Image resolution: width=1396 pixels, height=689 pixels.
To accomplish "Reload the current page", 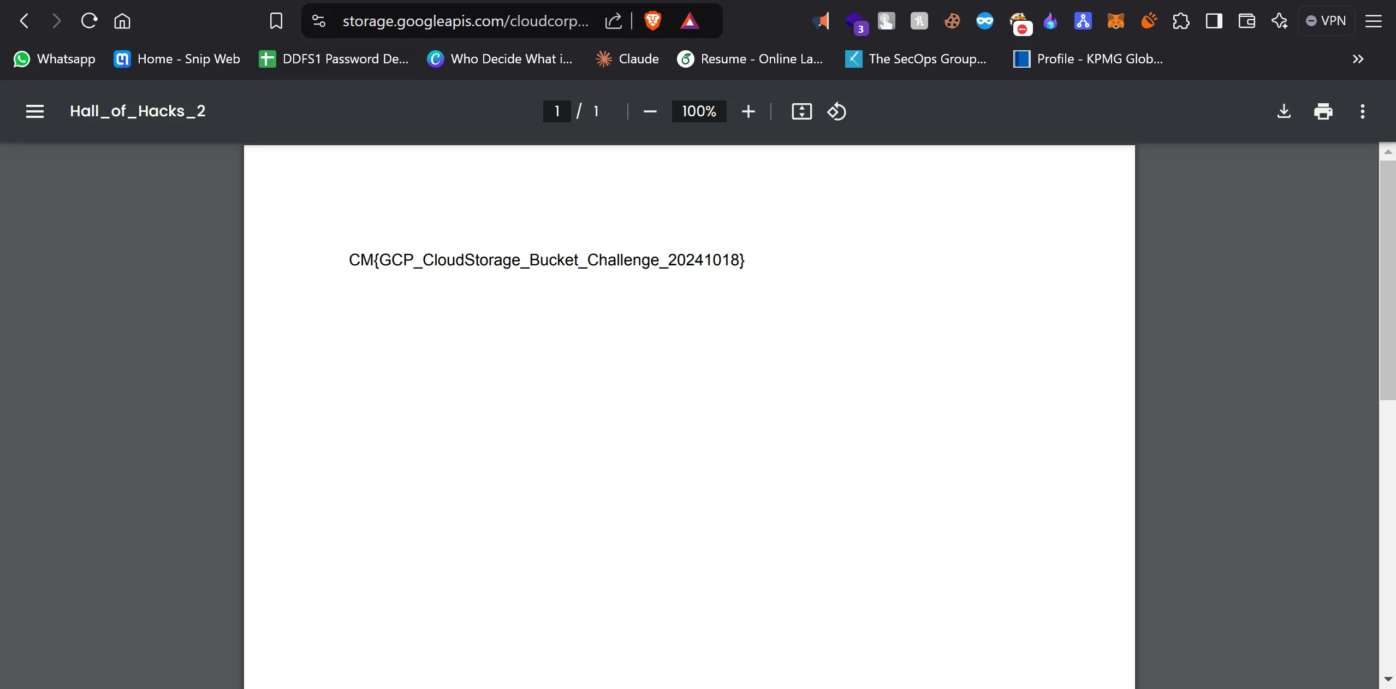I will click(89, 21).
